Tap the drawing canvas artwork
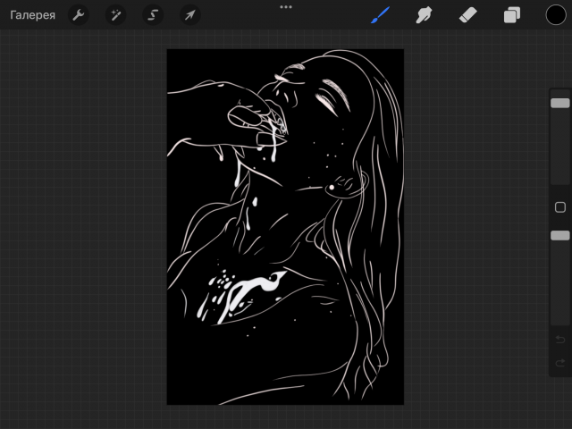The width and height of the screenshot is (572, 429). (x=285, y=227)
